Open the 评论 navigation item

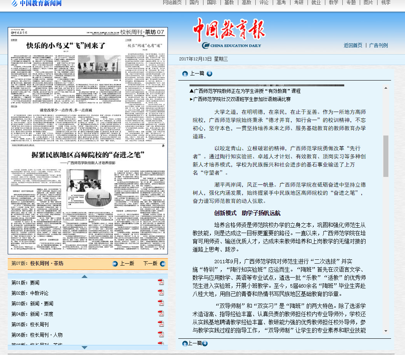coord(264,3)
